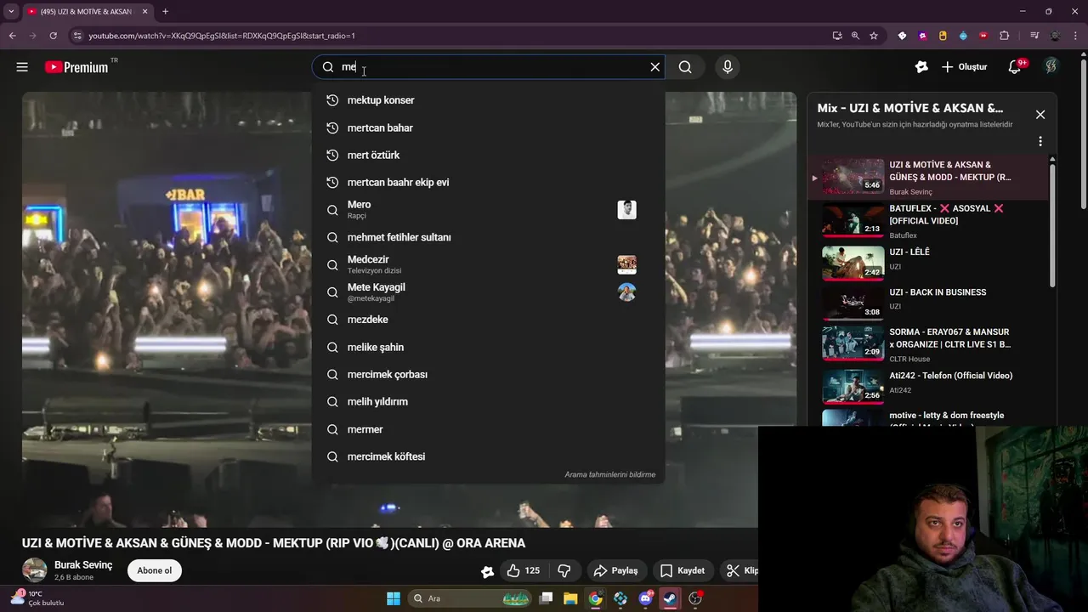Click install app icon in address bar
Image resolution: width=1088 pixels, height=612 pixels.
coord(837,36)
